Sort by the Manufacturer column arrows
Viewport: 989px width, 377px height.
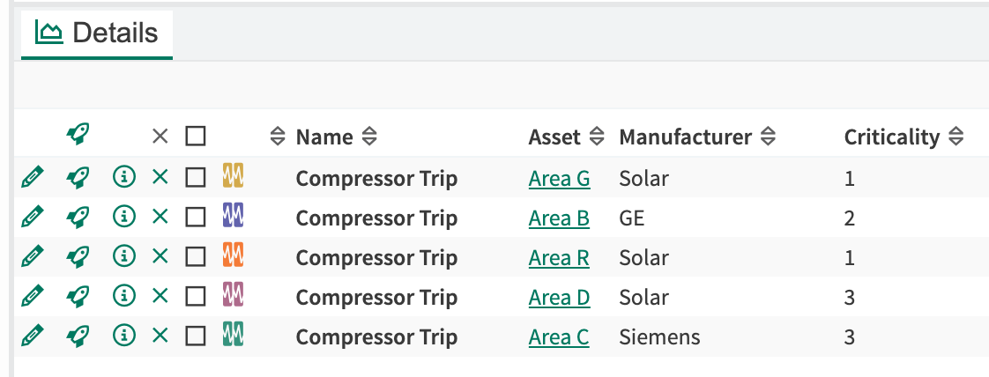[767, 137]
